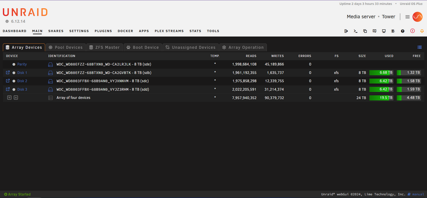Click the 1.32 TB free bar
427x198 pixels.
pyautogui.click(x=409, y=73)
